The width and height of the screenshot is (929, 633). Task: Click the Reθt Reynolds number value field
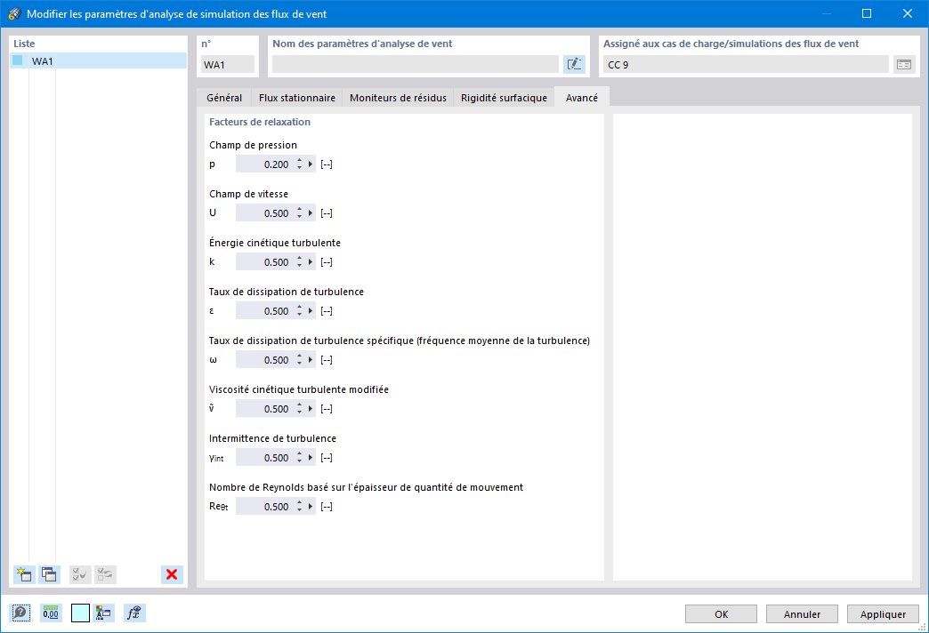[x=263, y=506]
